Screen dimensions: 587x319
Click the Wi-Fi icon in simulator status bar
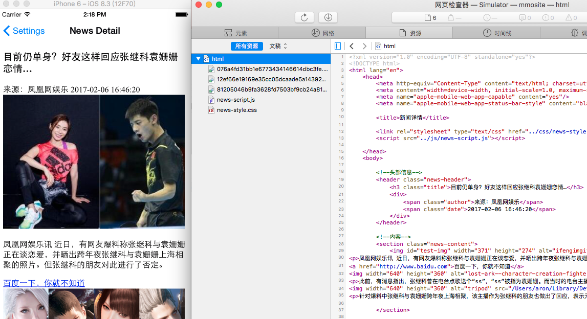27,15
